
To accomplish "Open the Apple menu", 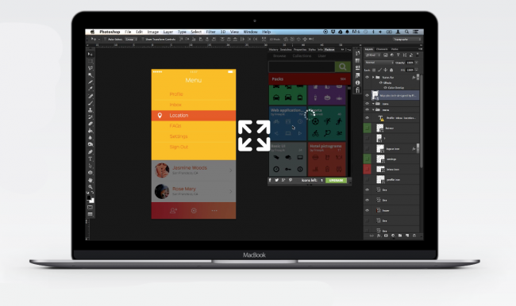I will coord(92,32).
